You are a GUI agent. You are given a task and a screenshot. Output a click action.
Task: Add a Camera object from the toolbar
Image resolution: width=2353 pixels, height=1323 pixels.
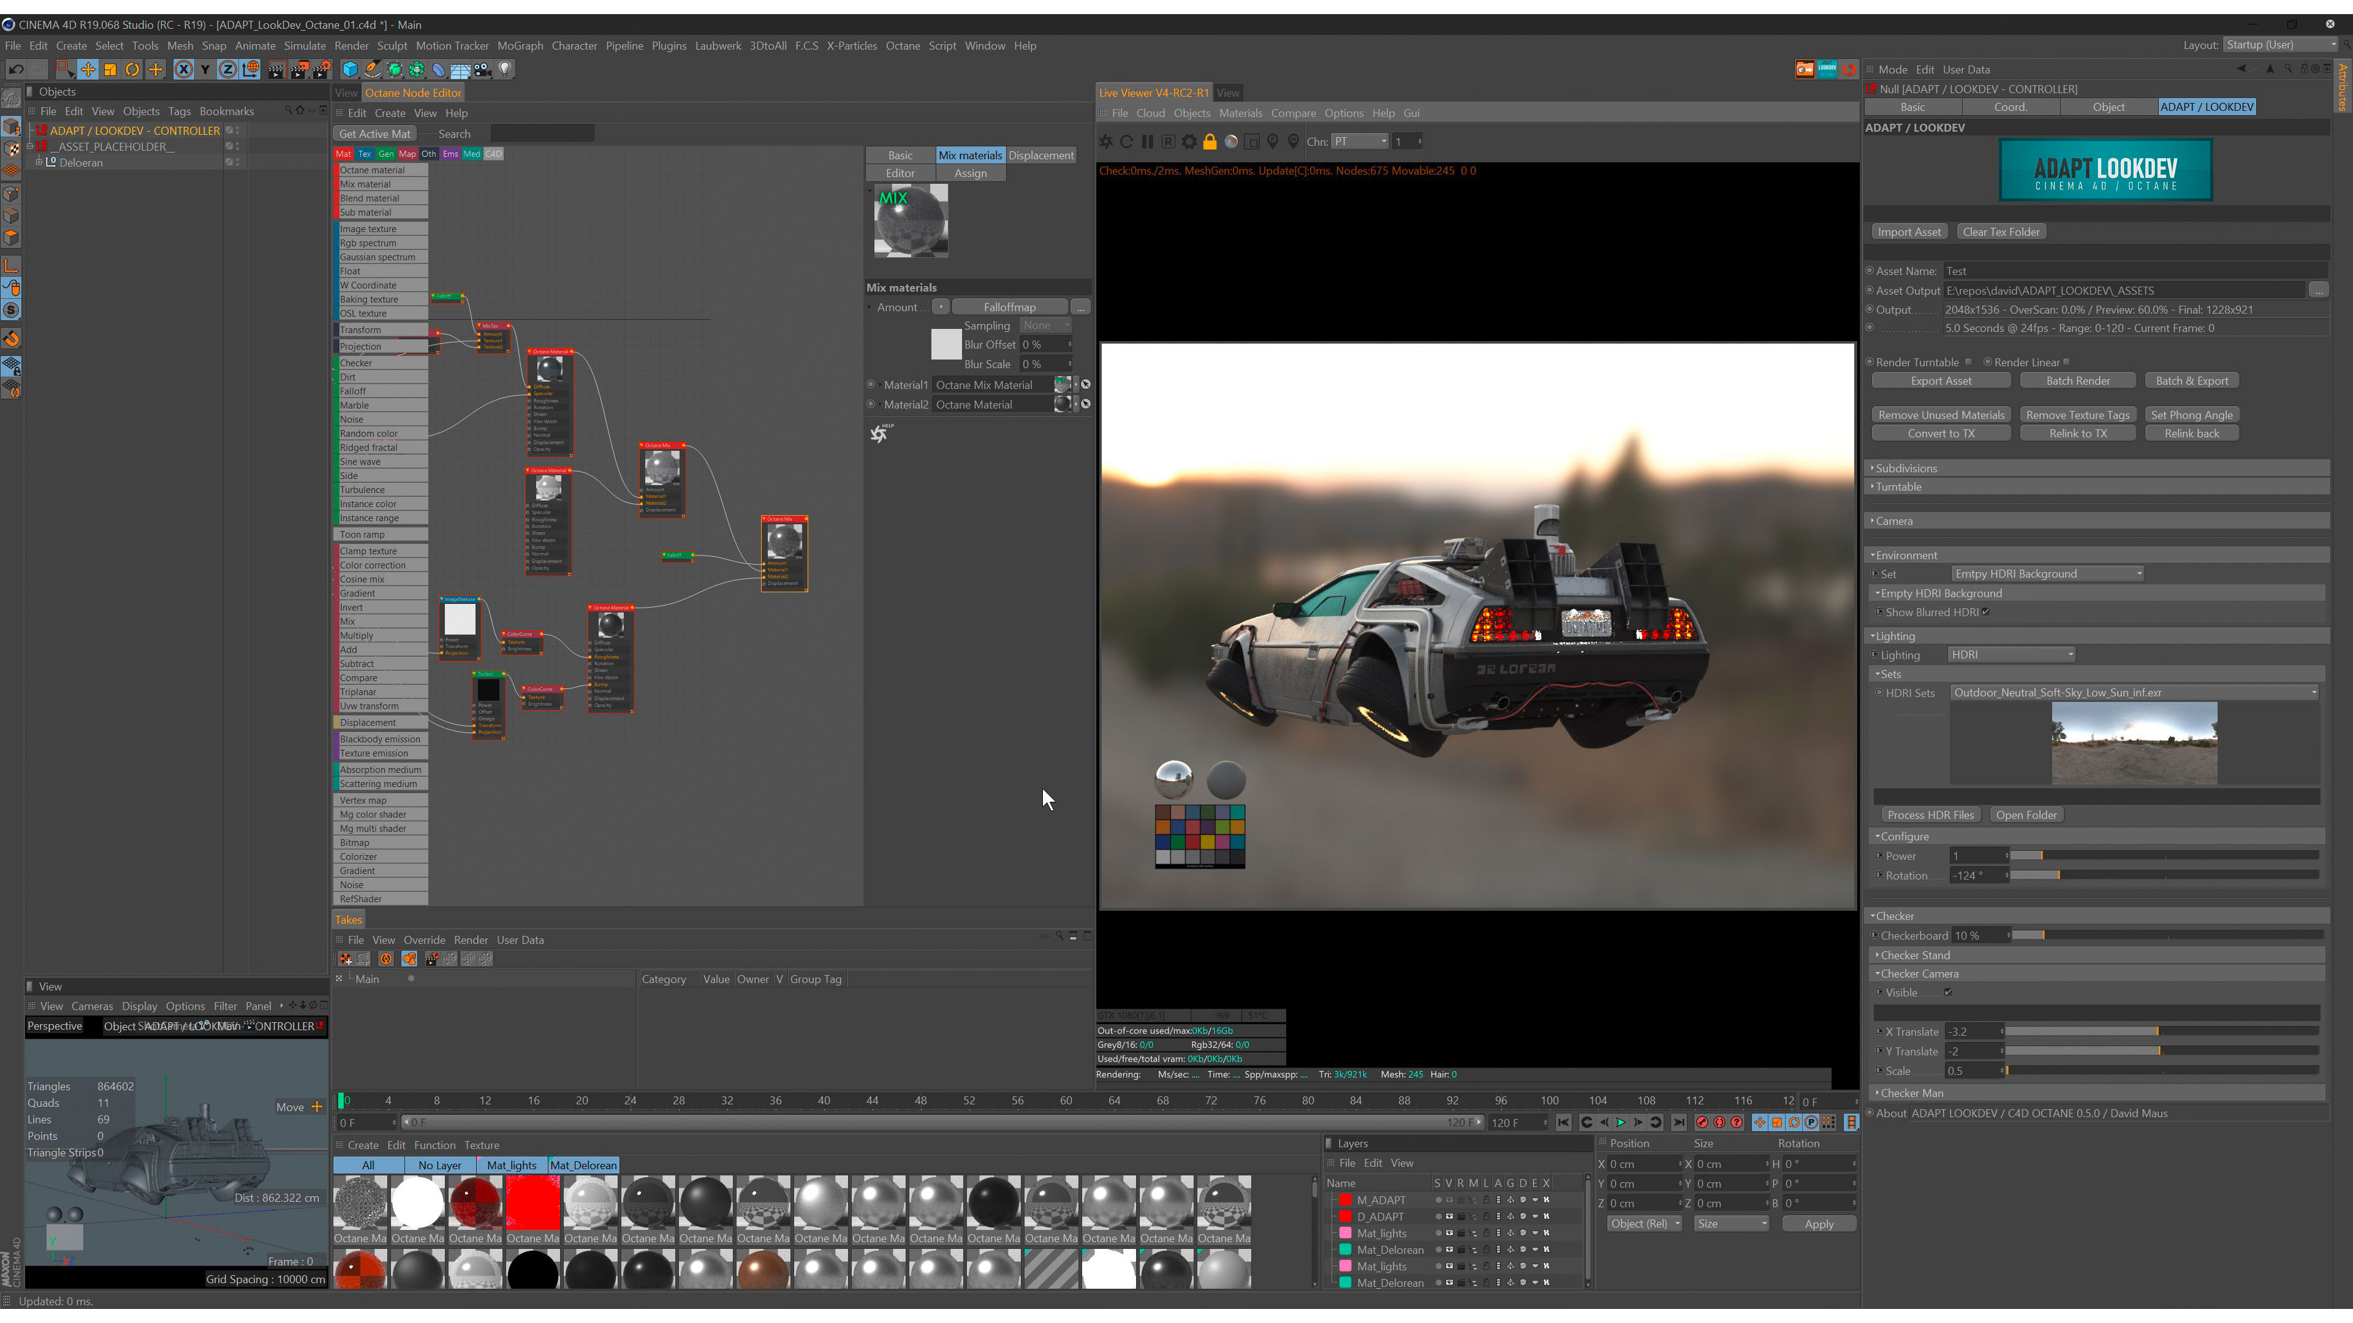point(482,69)
